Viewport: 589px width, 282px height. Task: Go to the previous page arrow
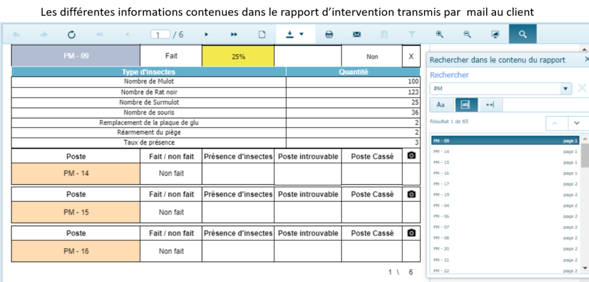coord(127,35)
